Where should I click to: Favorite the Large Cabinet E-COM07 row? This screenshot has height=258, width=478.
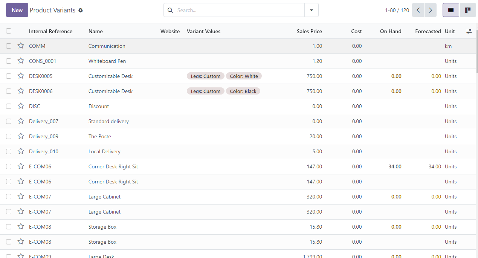(x=21, y=196)
